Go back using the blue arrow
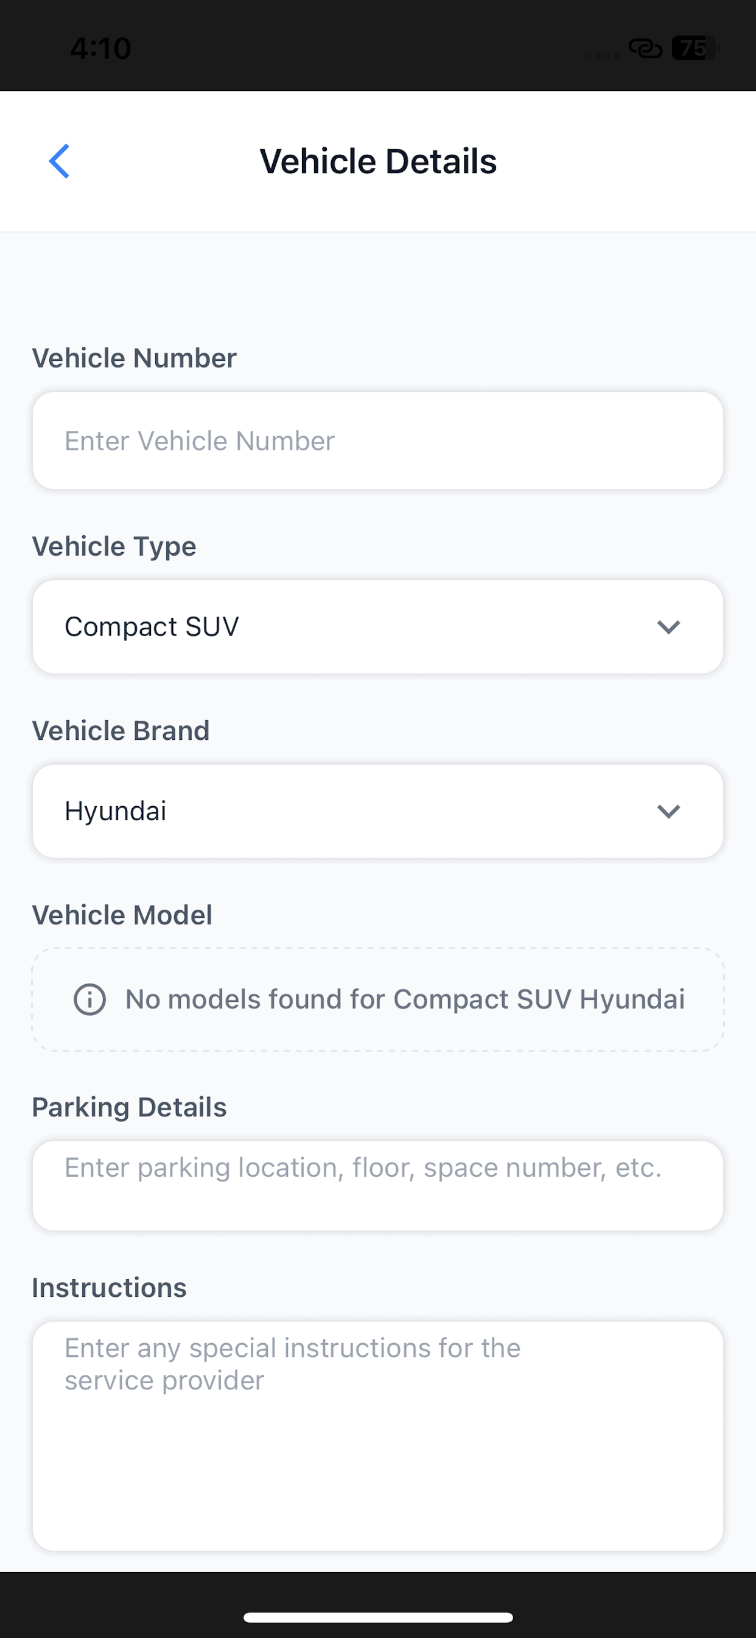Image resolution: width=756 pixels, height=1638 pixels. click(59, 161)
